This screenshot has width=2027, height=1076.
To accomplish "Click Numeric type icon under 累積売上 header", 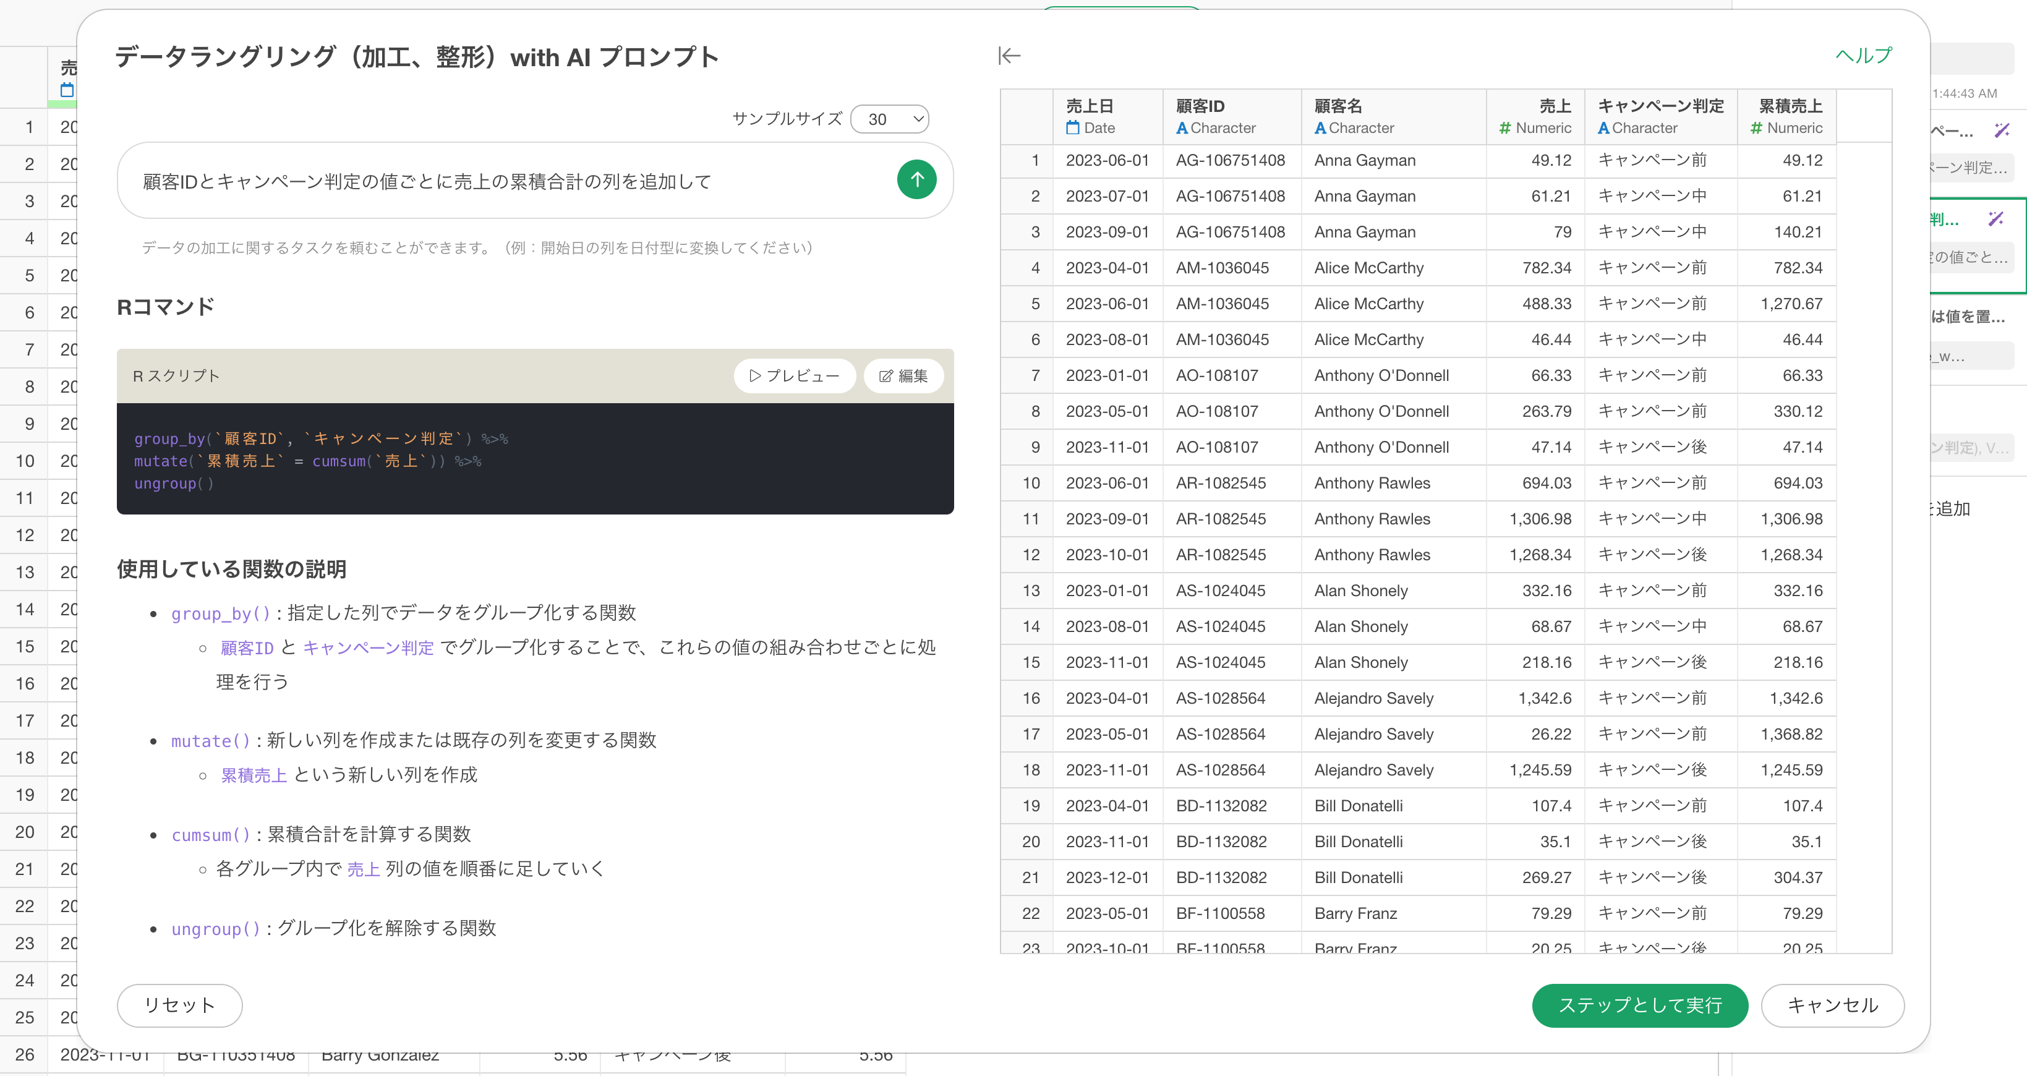I will click(x=1756, y=127).
